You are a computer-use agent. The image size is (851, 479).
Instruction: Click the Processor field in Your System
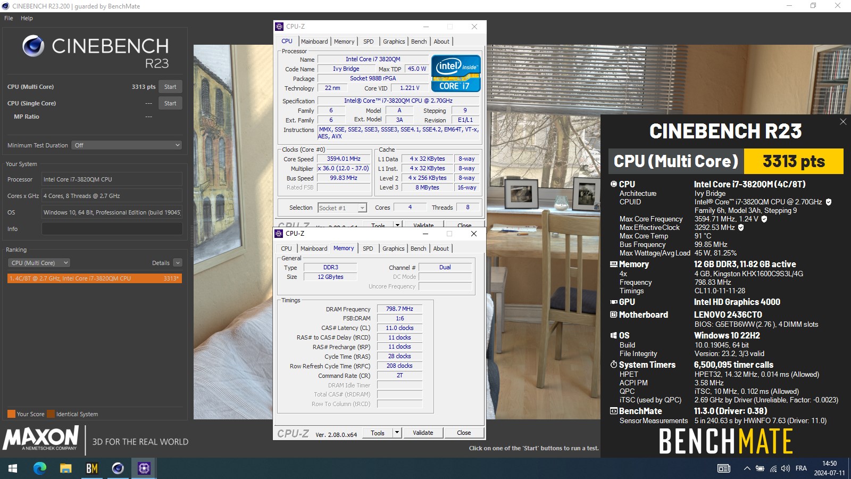point(112,179)
